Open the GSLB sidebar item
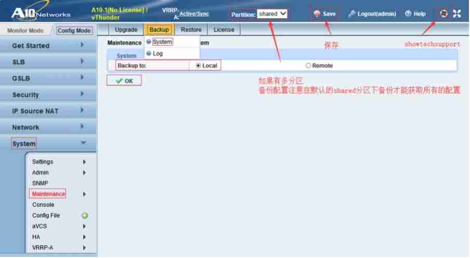470x258 pixels. pyautogui.click(x=48, y=78)
